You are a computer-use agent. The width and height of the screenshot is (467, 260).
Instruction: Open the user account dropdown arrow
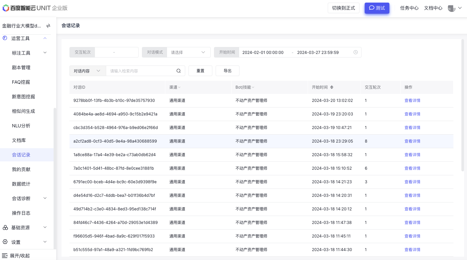pos(460,8)
